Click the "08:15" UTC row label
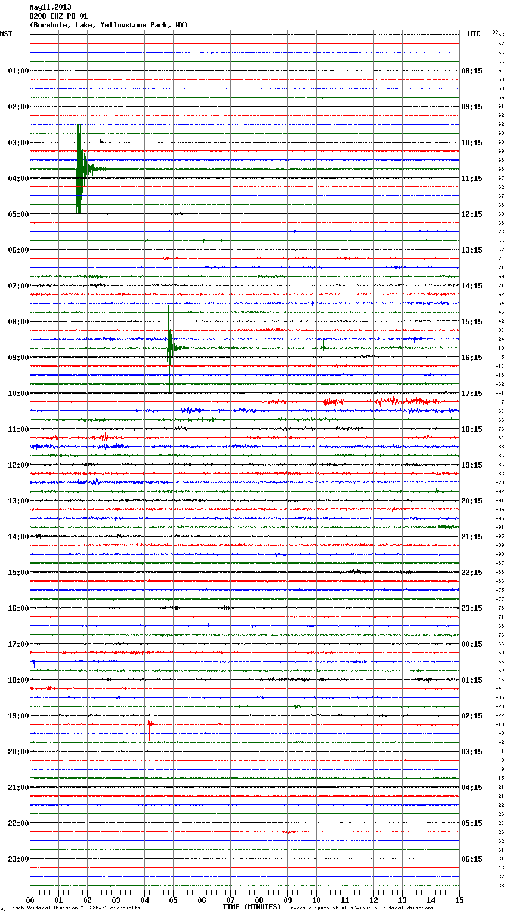Screen dimensions: 507x916 472,71
